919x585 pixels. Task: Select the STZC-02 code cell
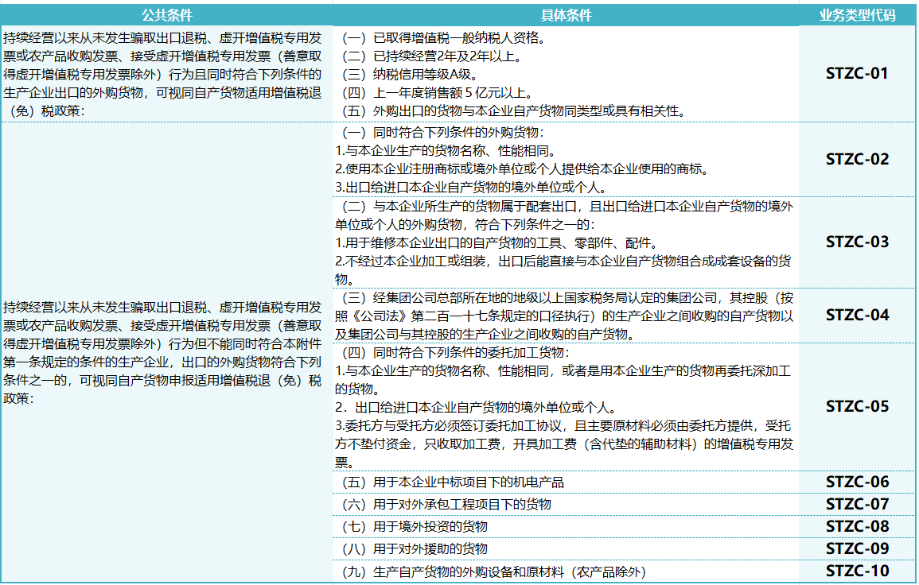857,159
